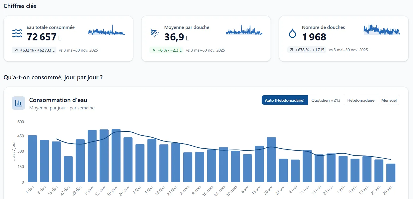This screenshot has height=199, width=413.
Task: Click the 1 968 showers value
Action: pos(314,37)
